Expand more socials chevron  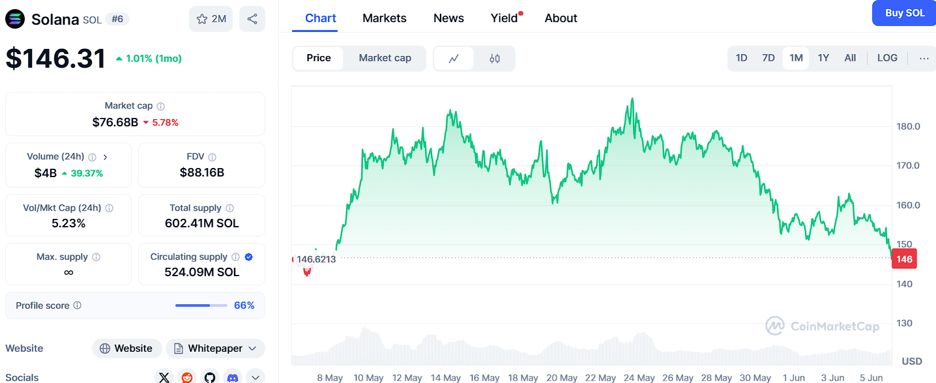point(255,377)
